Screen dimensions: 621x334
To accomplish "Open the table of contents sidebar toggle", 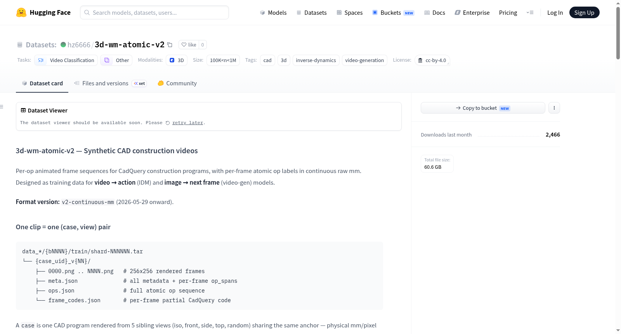I will [x=2, y=107].
